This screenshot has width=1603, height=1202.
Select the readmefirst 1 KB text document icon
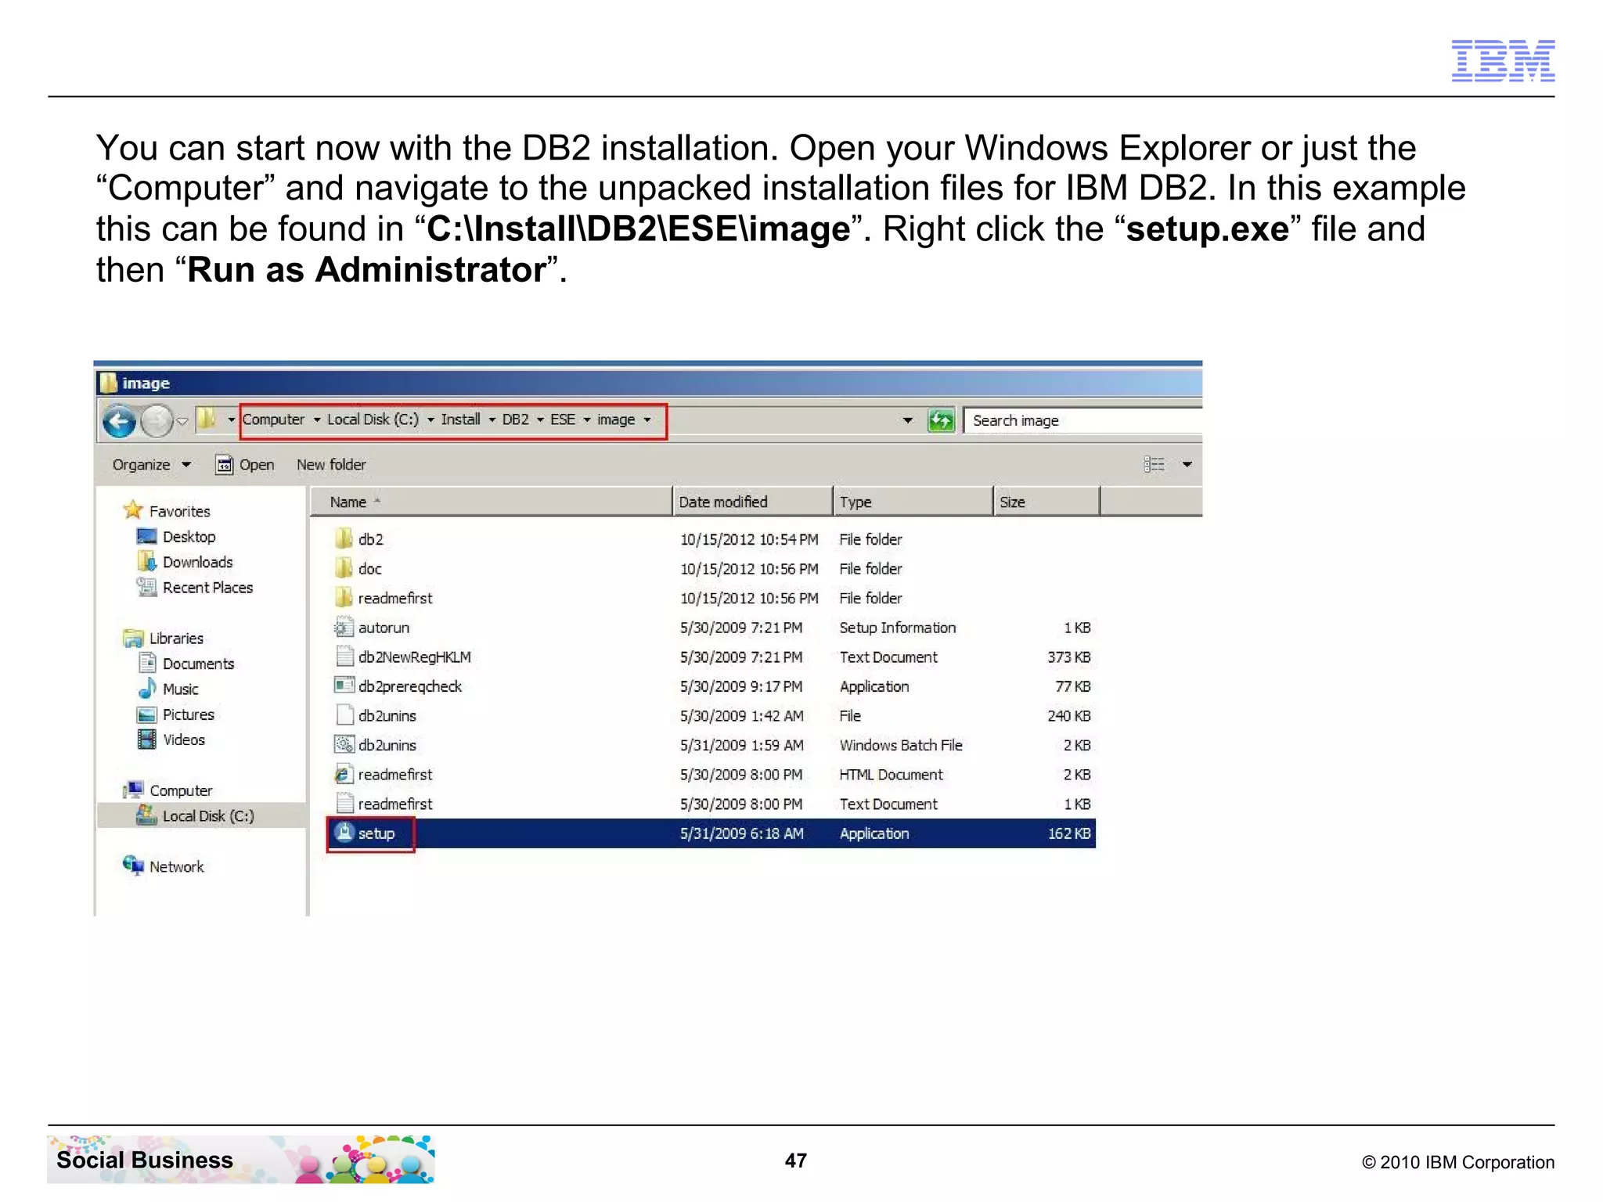click(344, 803)
